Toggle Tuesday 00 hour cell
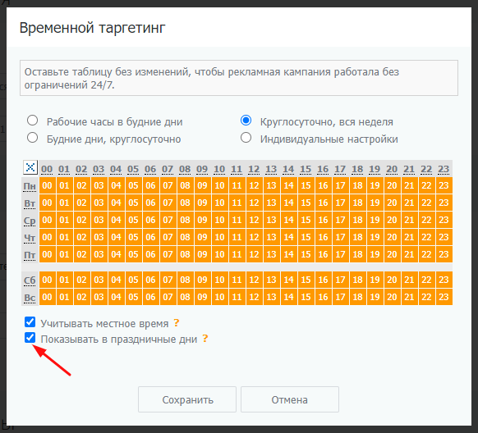Screen dimensions: 478x433 click(x=48, y=203)
